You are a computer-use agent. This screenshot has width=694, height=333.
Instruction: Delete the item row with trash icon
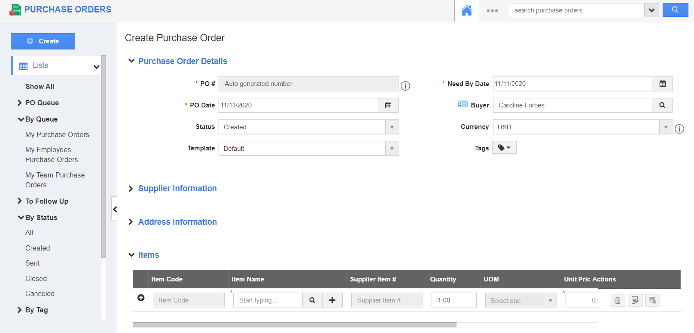pos(618,300)
